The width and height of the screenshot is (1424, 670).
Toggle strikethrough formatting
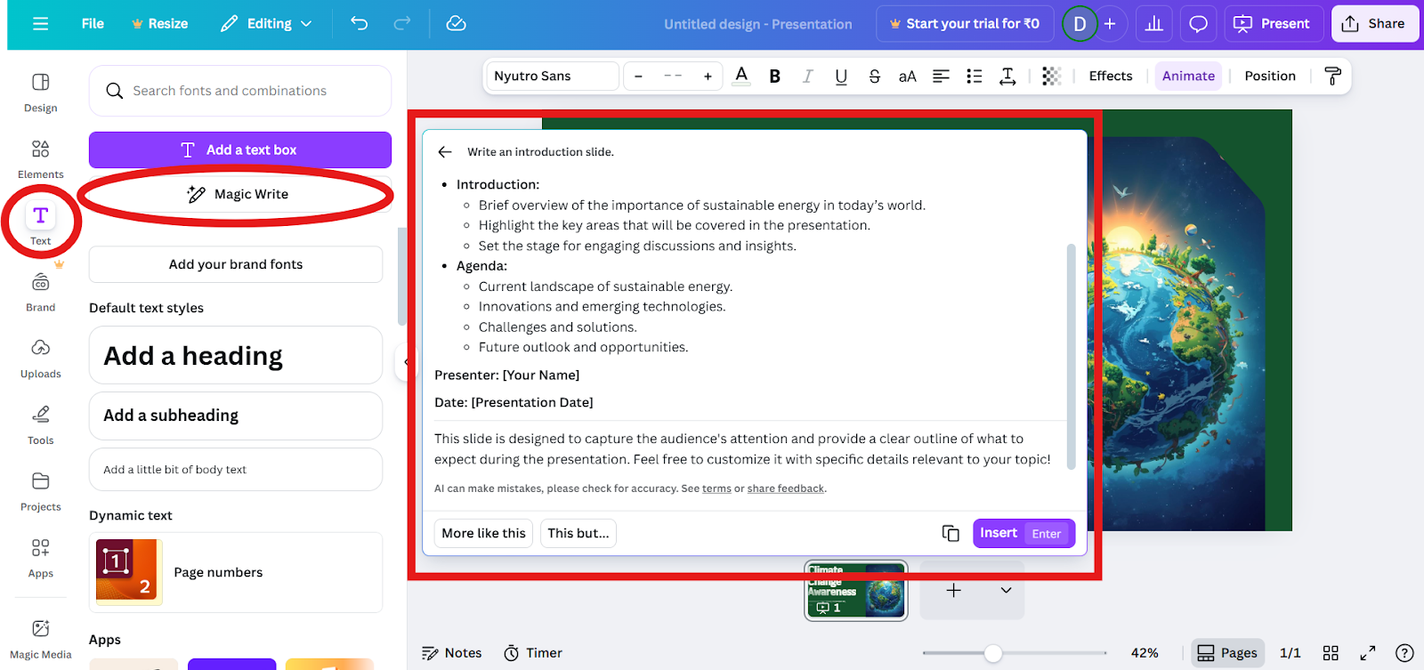(x=874, y=77)
